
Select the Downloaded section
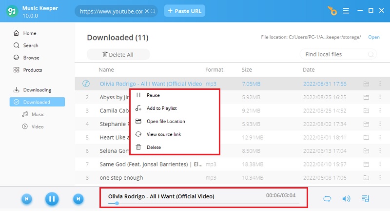38,102
